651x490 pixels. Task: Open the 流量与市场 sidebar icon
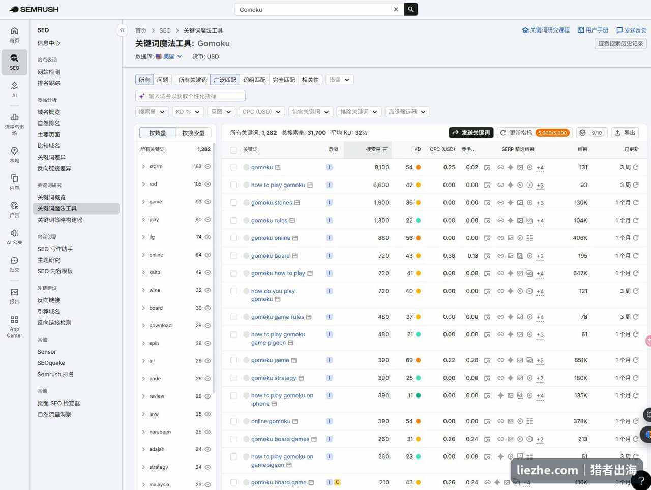(x=14, y=124)
